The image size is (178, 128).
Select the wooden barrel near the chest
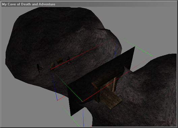pyautogui.click(x=53, y=67)
